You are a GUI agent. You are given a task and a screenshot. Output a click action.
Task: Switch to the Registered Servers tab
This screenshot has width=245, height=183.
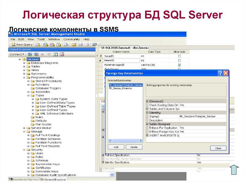coord(24,179)
